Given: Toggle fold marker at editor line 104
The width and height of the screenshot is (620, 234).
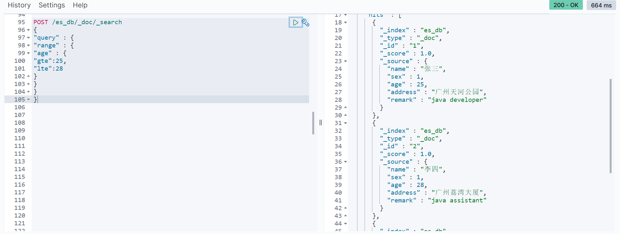Looking at the screenshot, I should 28,92.
